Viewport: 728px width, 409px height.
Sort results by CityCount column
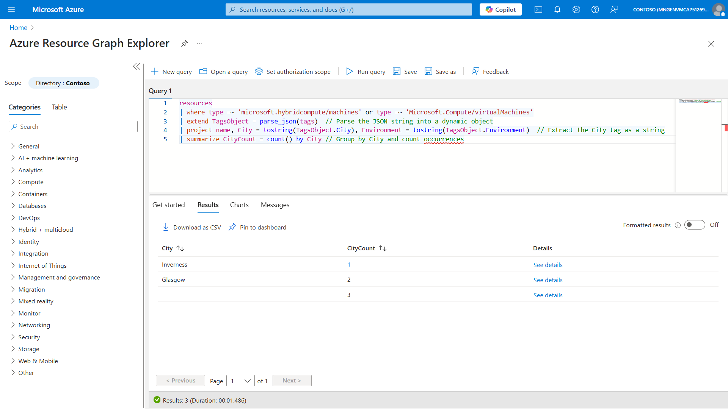tap(383, 248)
